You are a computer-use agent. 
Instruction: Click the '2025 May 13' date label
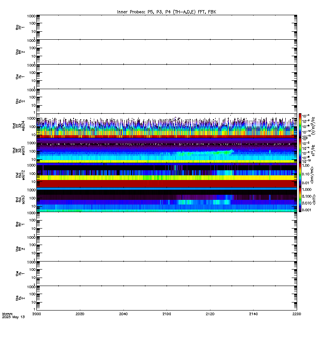14,317
